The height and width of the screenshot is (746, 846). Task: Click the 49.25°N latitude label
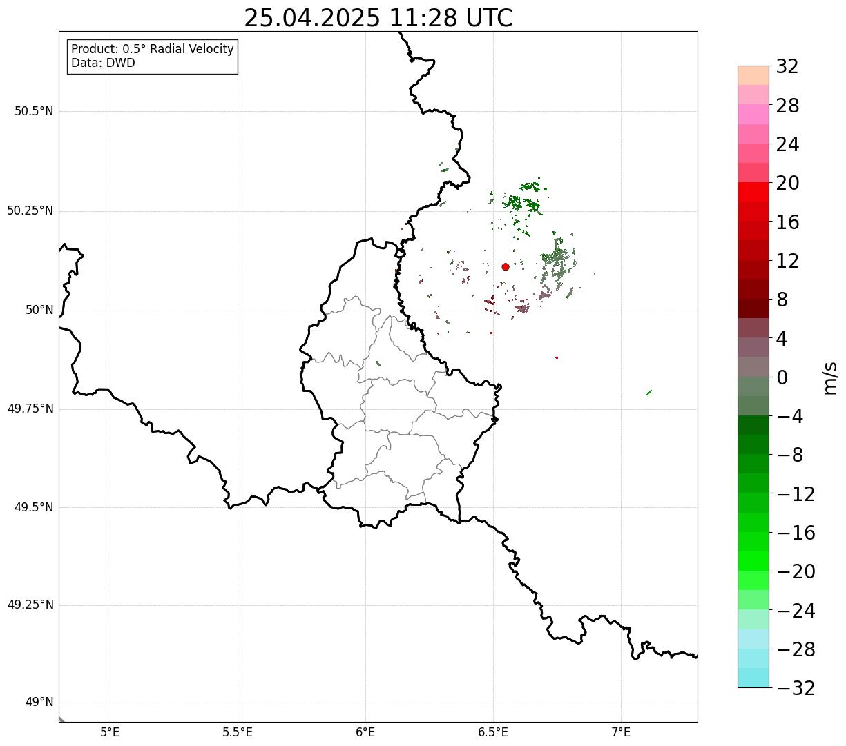(x=30, y=605)
